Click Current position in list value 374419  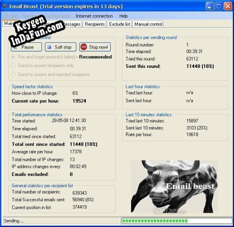80,207
